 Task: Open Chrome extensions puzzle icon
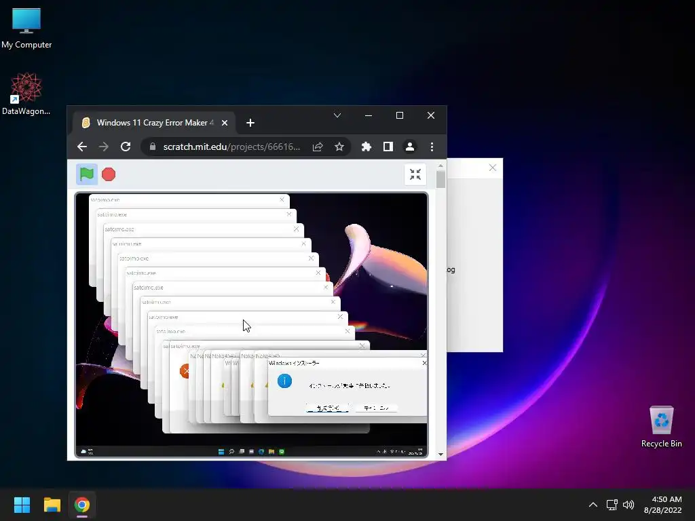pyautogui.click(x=366, y=147)
